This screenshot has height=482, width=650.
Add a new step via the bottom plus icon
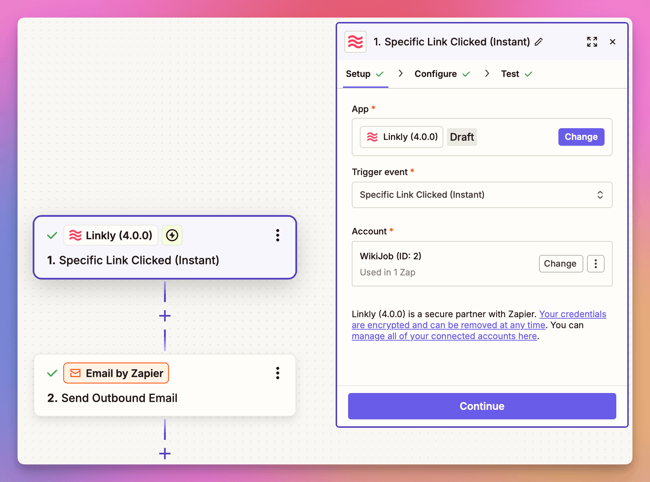pyautogui.click(x=165, y=454)
